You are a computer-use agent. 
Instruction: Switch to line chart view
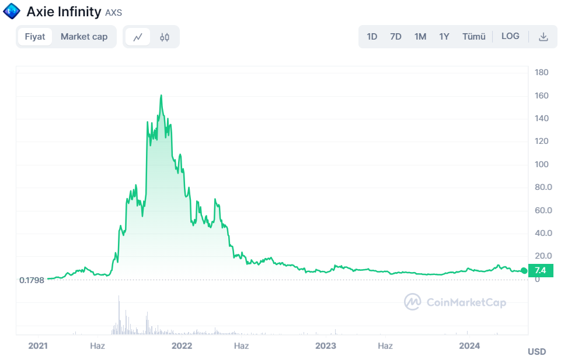click(x=138, y=37)
